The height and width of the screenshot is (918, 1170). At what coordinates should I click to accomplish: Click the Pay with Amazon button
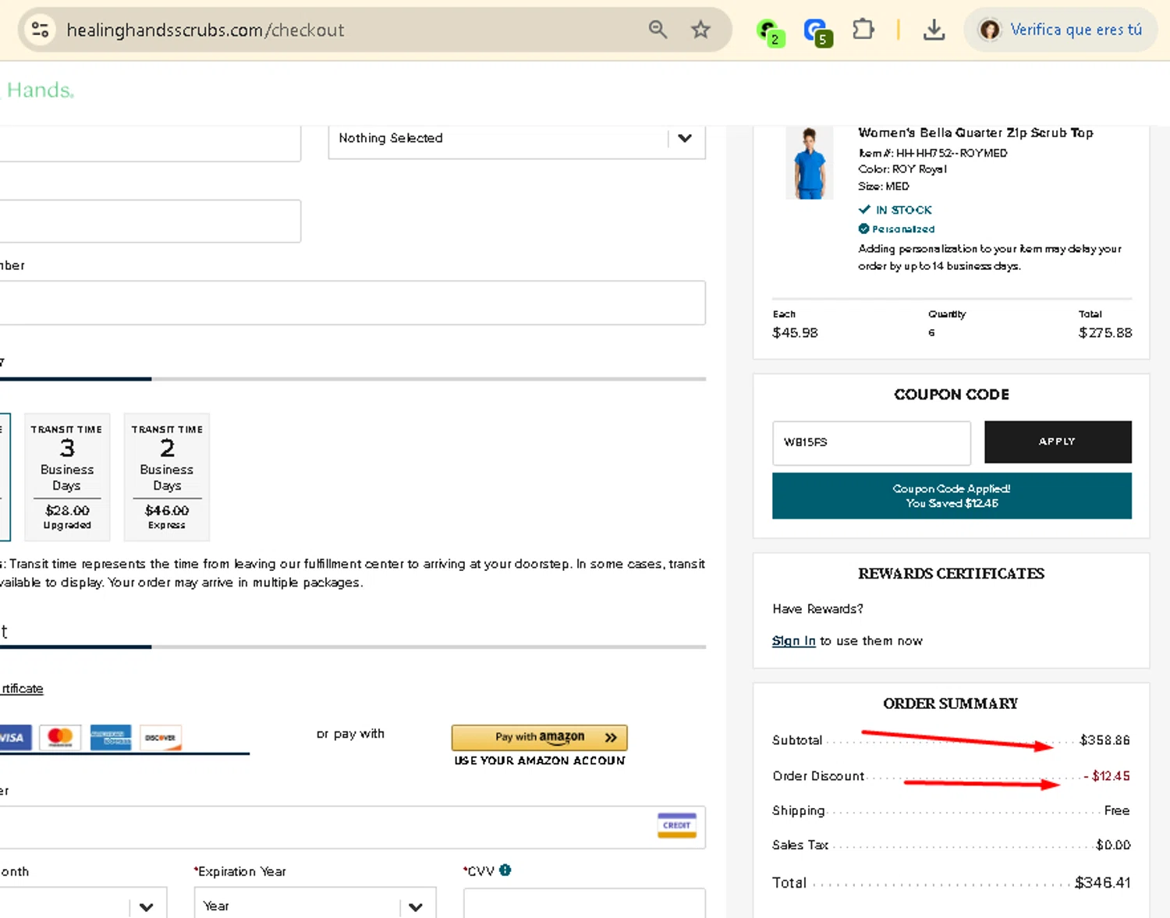[540, 737]
